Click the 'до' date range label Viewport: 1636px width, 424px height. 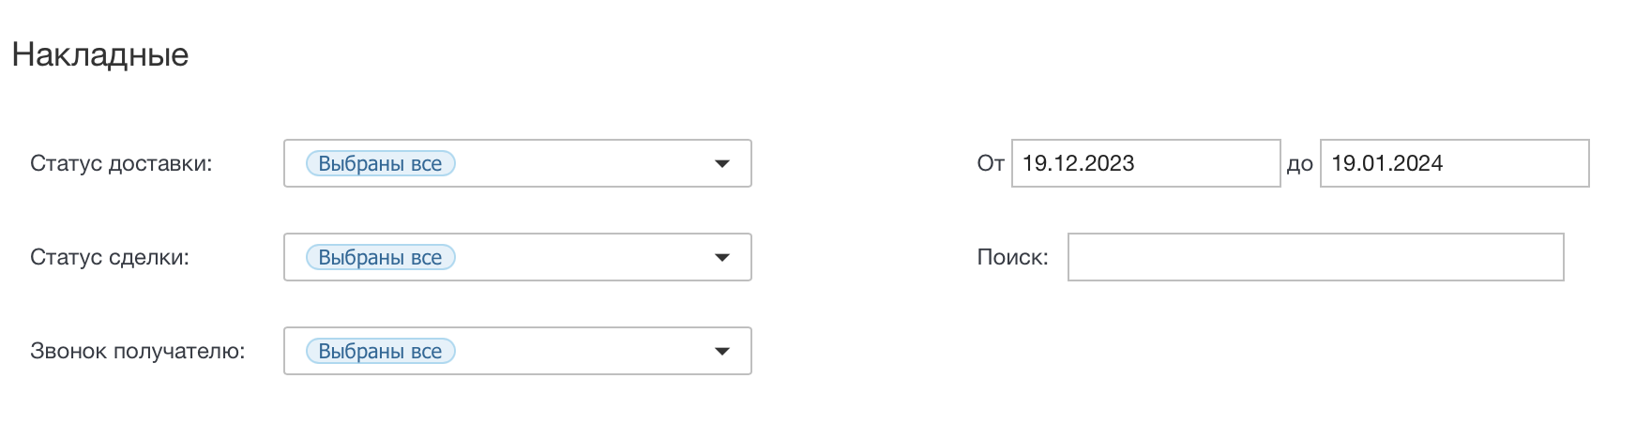1299,165
